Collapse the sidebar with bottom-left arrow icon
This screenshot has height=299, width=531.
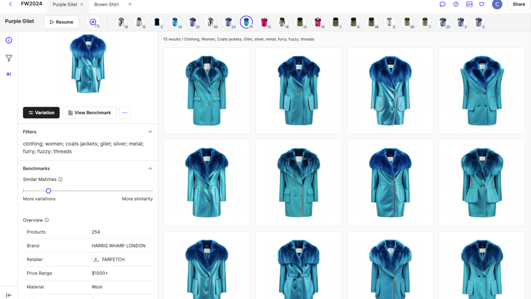pyautogui.click(x=9, y=295)
